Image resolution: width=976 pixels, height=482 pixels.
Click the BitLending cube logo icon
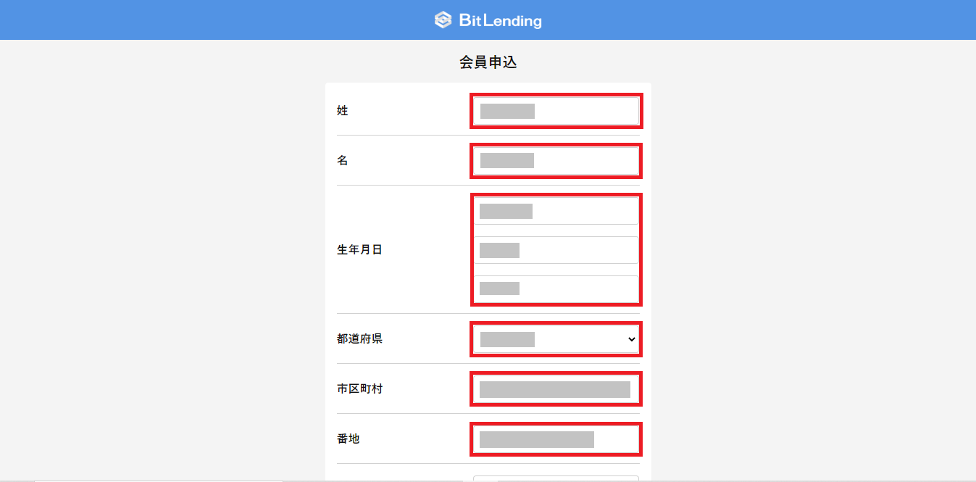click(x=442, y=20)
